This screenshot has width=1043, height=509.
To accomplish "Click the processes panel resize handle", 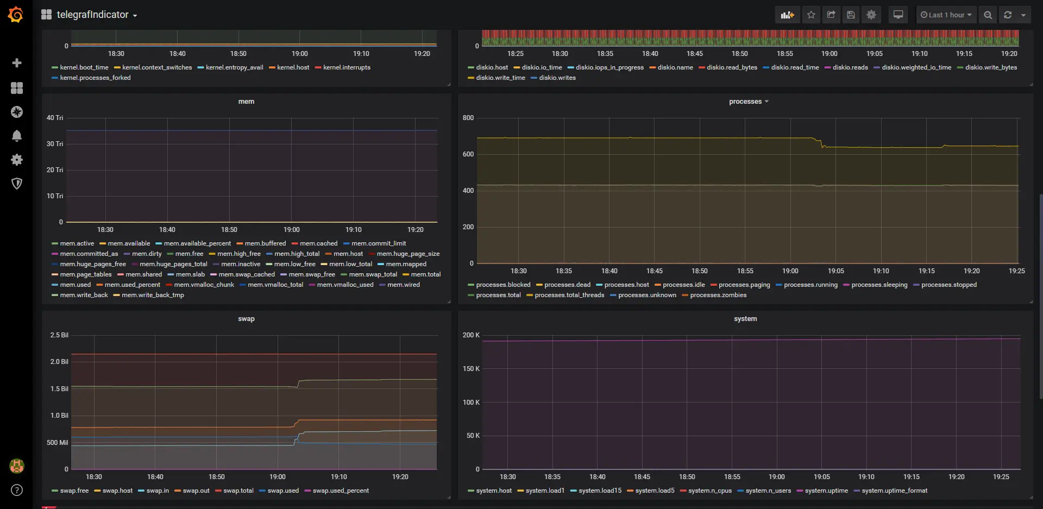I will 1031,301.
